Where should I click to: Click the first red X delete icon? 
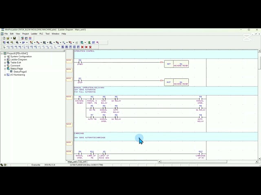coord(82,47)
